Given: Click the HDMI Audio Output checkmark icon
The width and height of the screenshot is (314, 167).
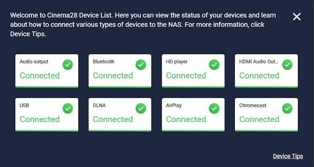Looking at the screenshot, I should pos(287,65).
